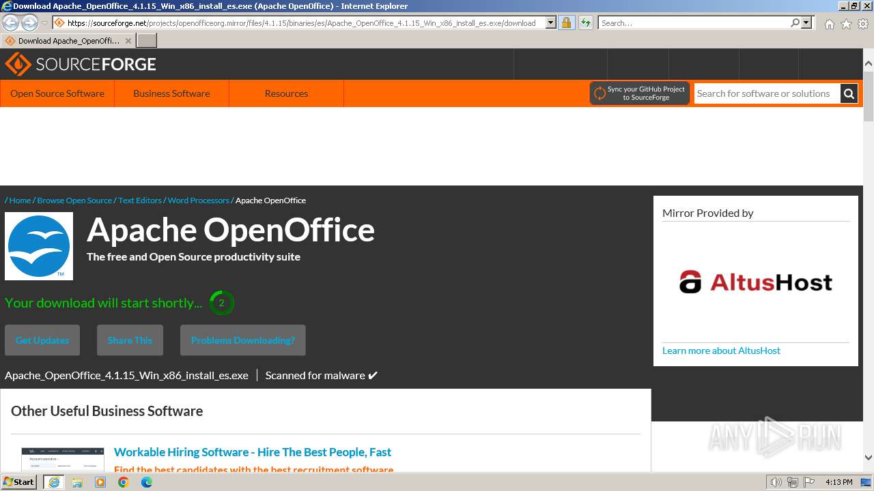This screenshot has width=874, height=491.
Task: Click the Problems Downloading? button
Action: [x=243, y=340]
